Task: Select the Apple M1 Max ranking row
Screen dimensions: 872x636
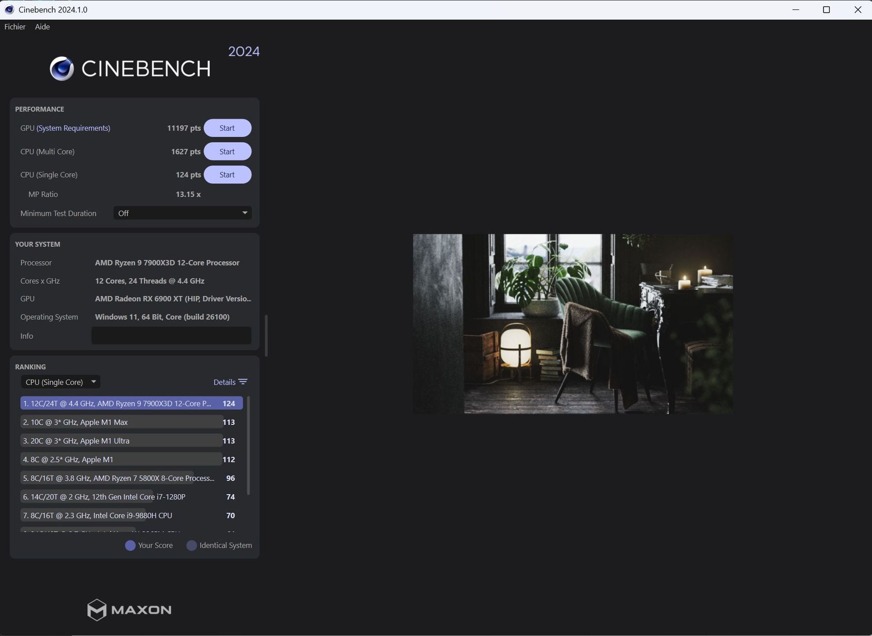Action: tap(132, 422)
